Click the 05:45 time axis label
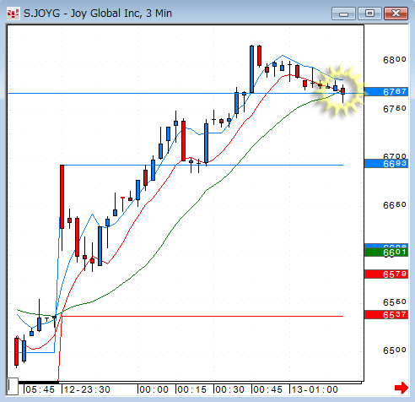 (x=40, y=389)
